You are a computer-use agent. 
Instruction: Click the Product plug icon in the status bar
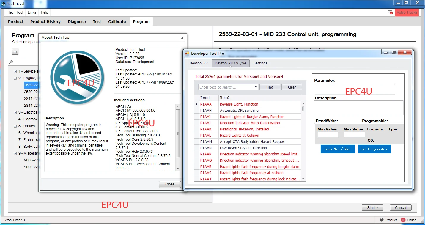(382, 220)
